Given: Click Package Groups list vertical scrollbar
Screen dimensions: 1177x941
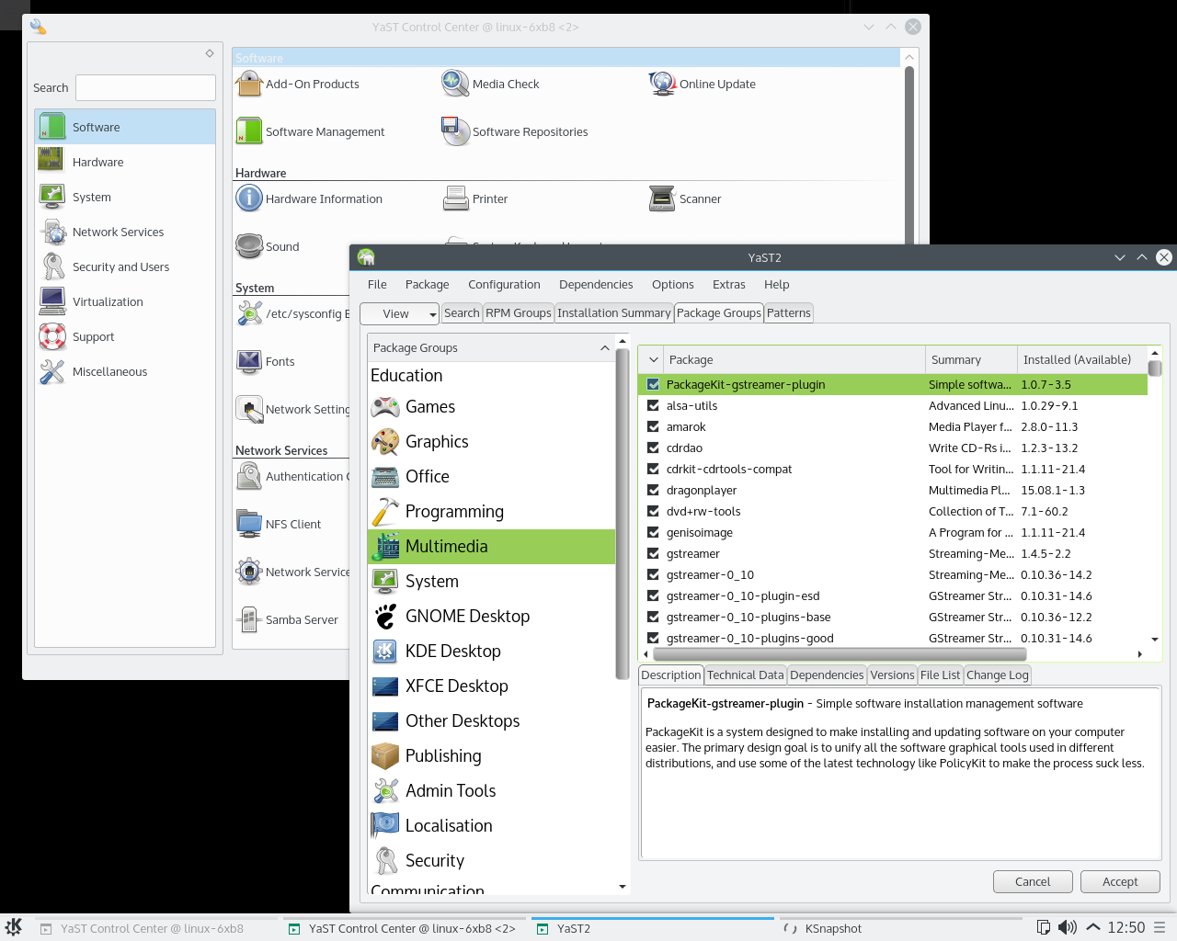Looking at the screenshot, I should click(623, 513).
